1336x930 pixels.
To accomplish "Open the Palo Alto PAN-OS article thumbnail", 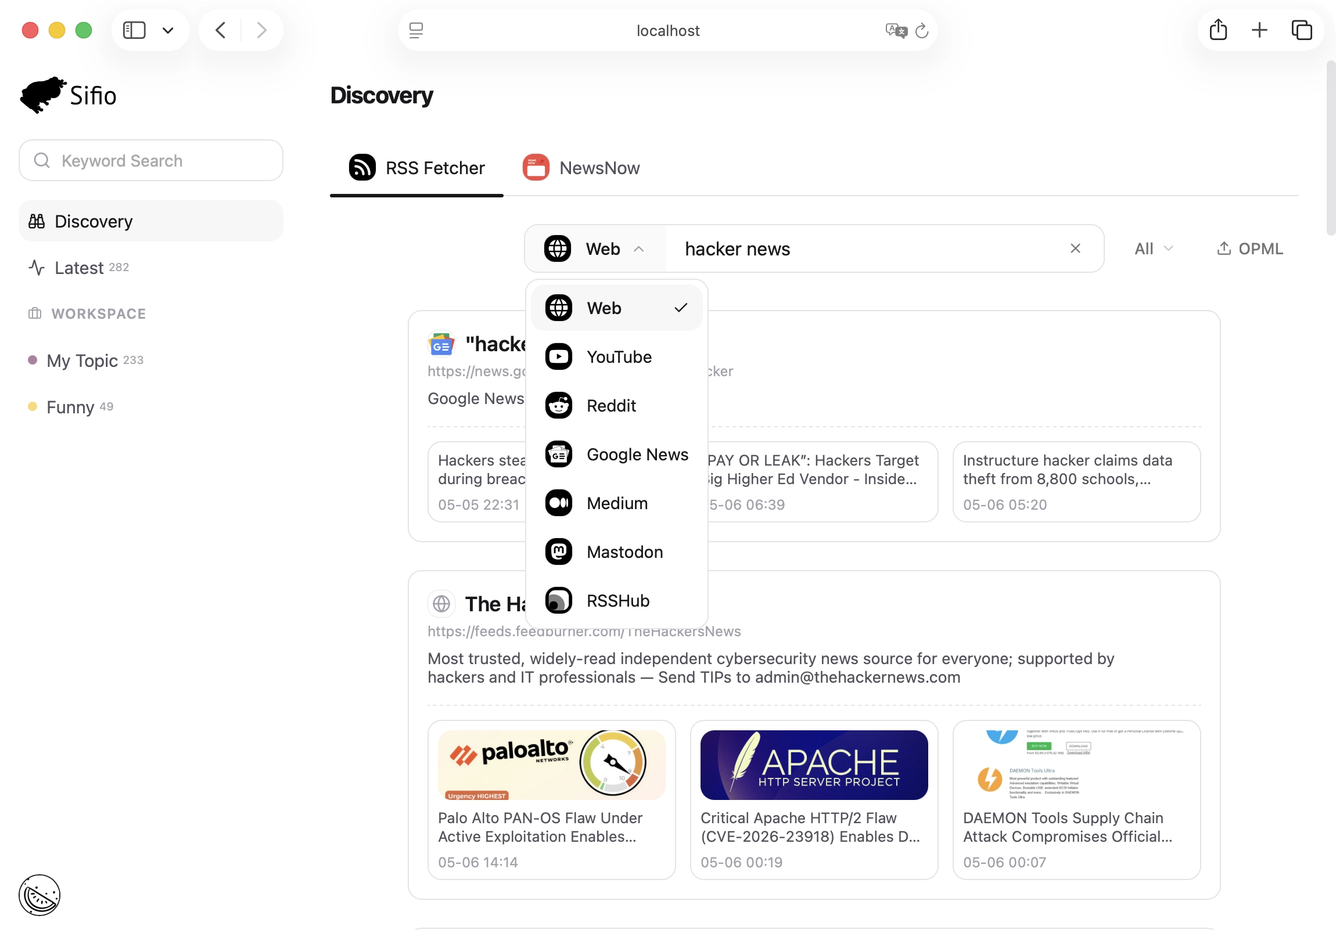I will [551, 765].
